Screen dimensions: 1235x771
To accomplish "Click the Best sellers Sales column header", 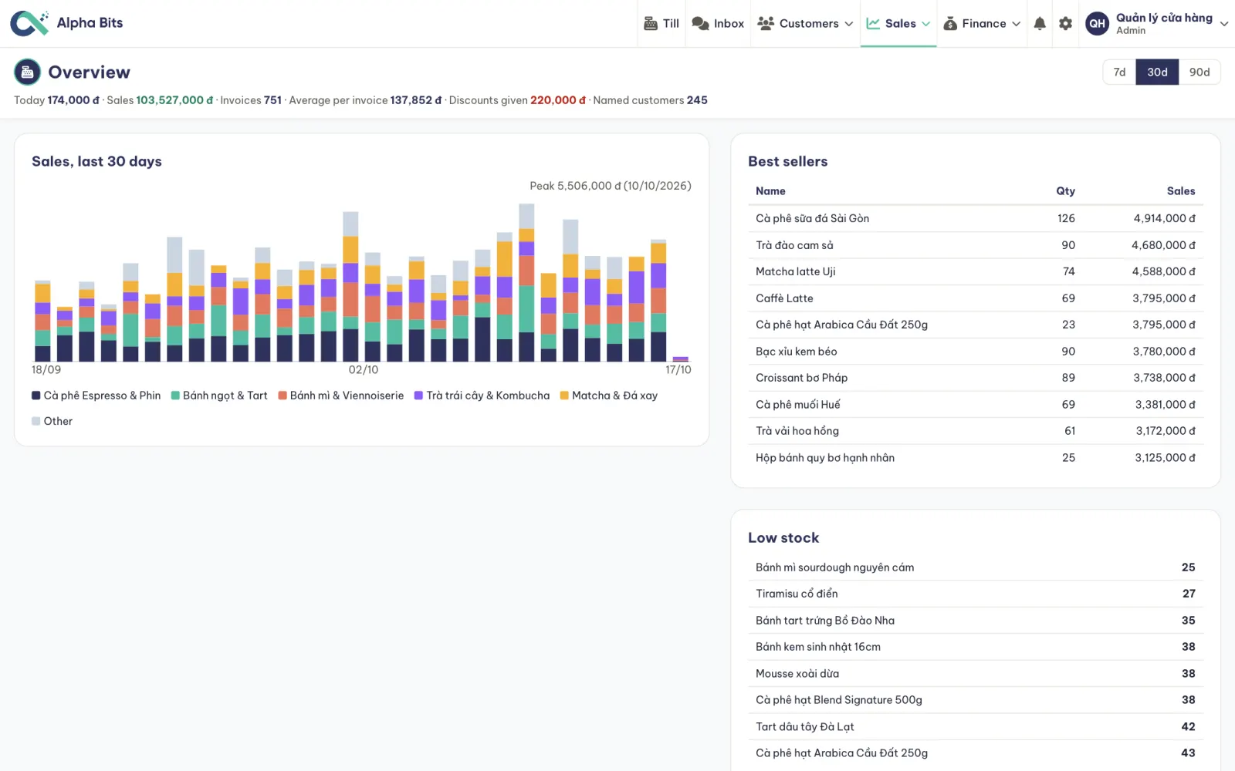I will (1181, 191).
